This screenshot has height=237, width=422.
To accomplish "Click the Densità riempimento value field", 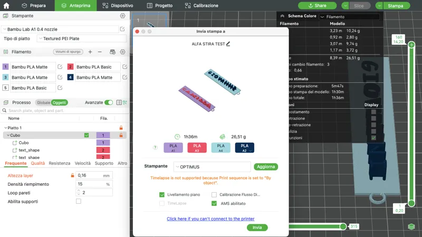I will pyautogui.click(x=94, y=184).
